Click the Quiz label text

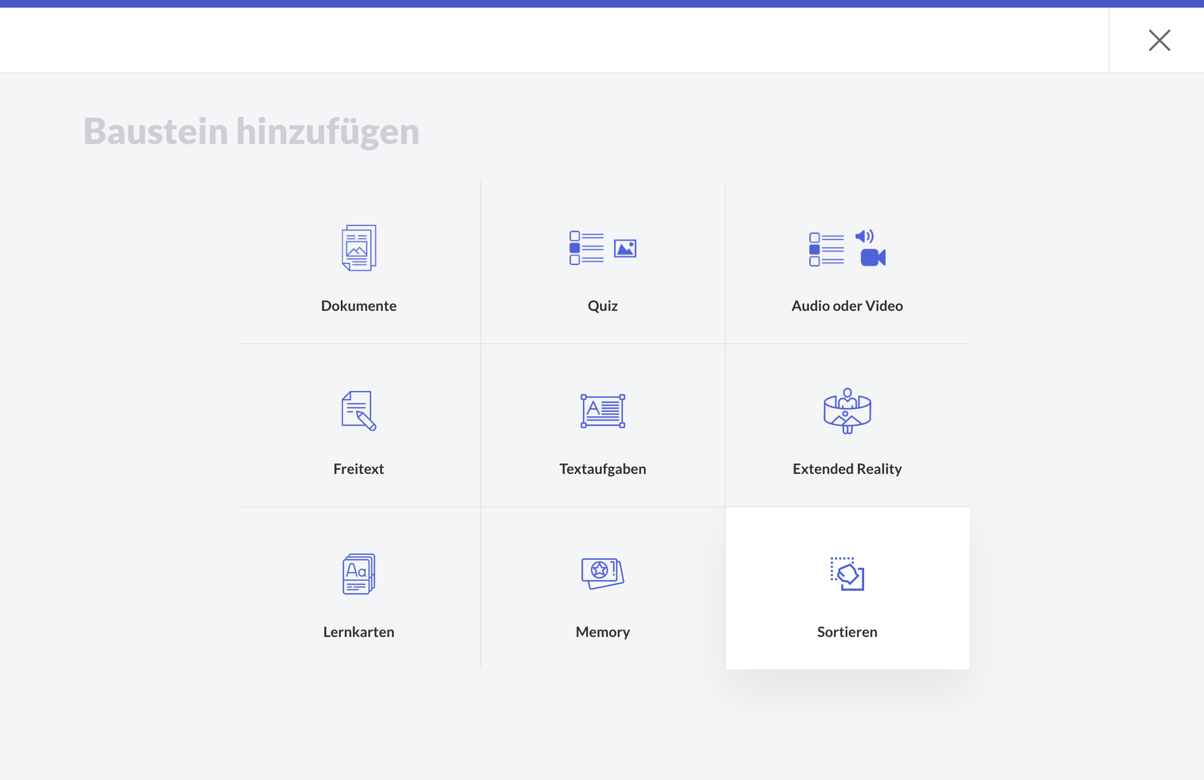tap(602, 306)
